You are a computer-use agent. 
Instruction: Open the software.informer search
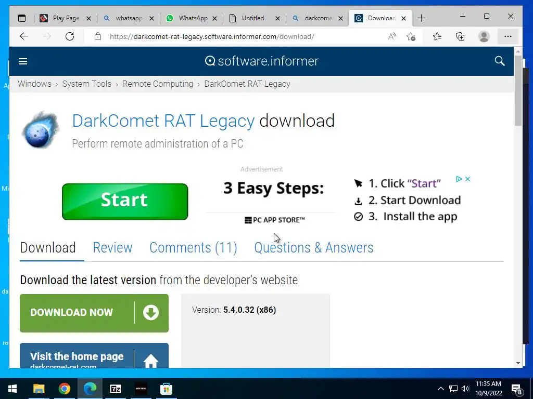click(x=500, y=61)
